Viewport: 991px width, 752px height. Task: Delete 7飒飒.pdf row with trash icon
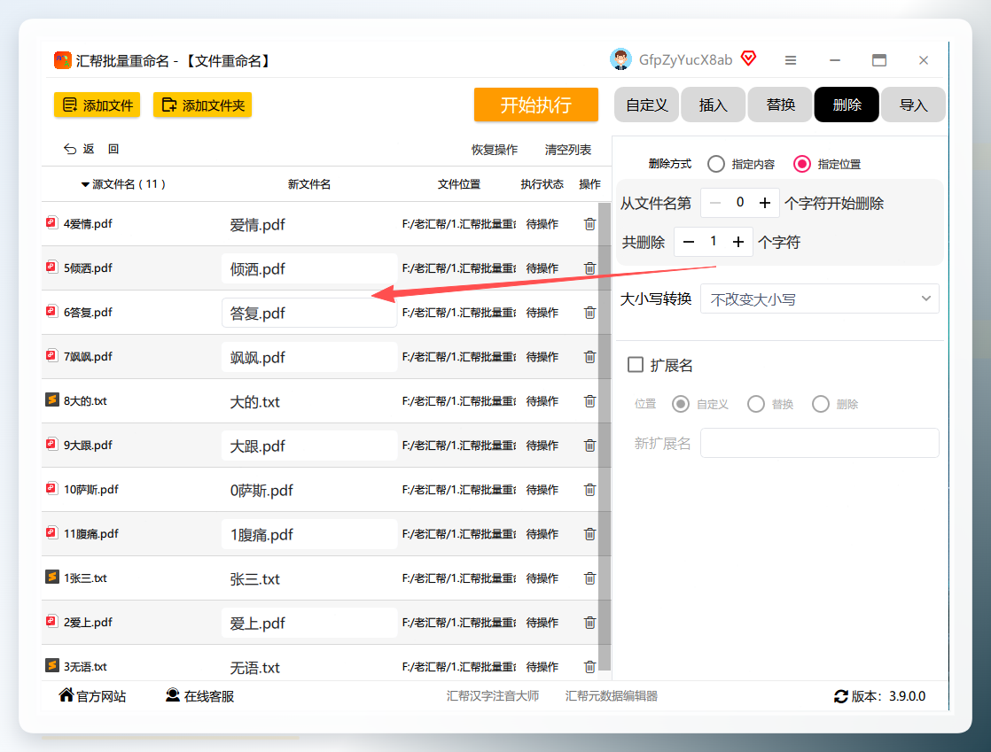click(x=589, y=357)
